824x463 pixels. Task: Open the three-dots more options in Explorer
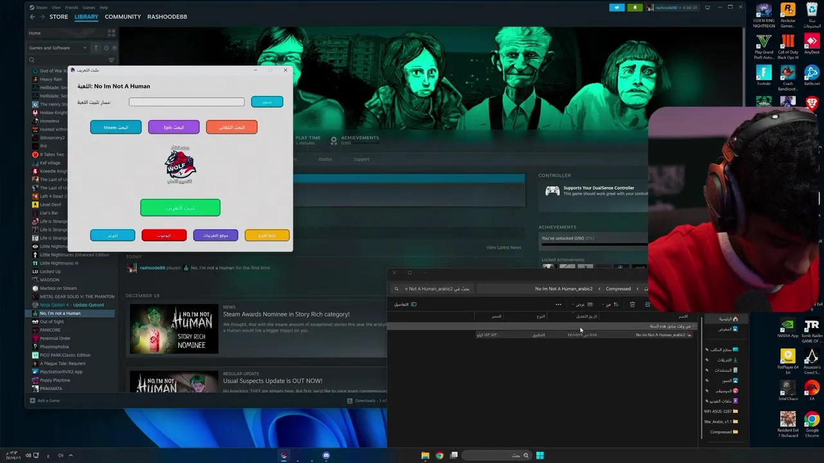click(x=558, y=305)
